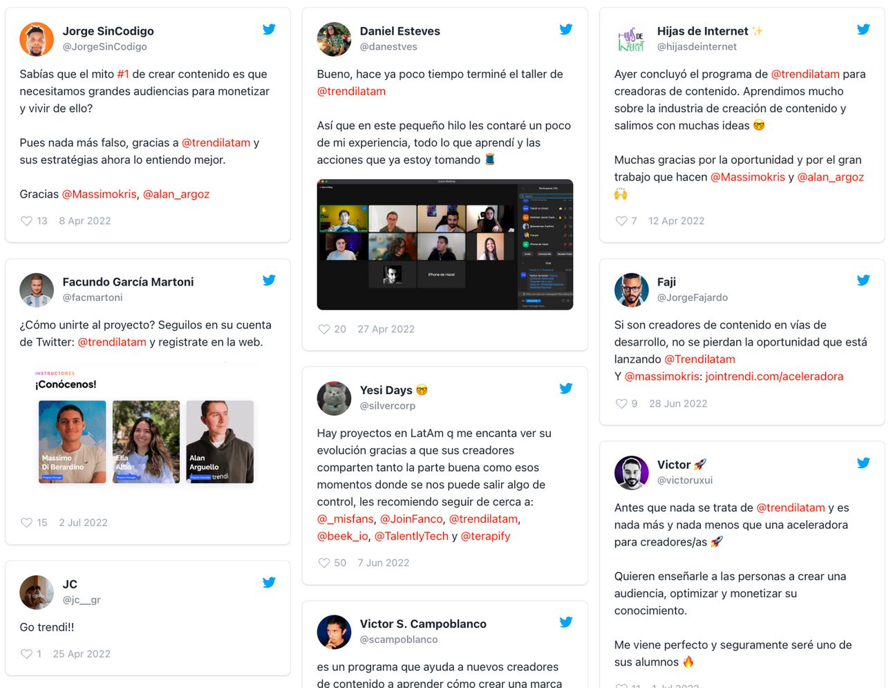Click @TalentlyTech mention in Yesi Days' tweet
Viewport: 893px width, 688px height.
411,536
